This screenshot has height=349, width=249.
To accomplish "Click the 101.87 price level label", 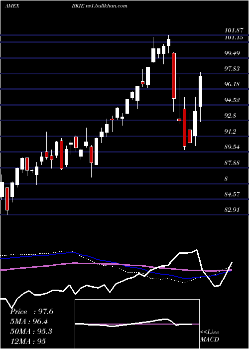I will coord(234,31).
